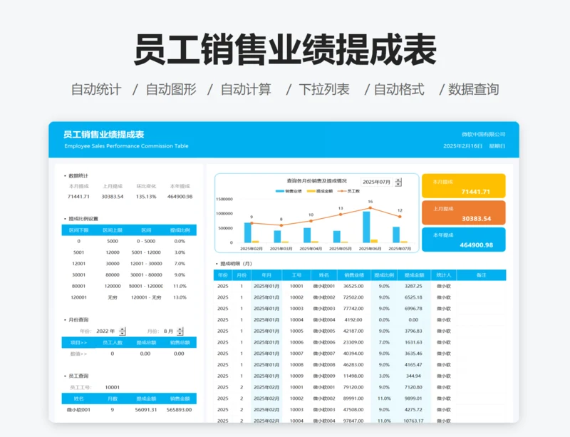The image size is (570, 437).
Task: Select the employee name cell 微小软001 in 员工查询
Action: (x=78, y=410)
